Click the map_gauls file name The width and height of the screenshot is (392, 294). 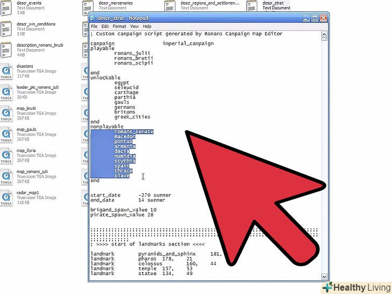tap(26, 129)
